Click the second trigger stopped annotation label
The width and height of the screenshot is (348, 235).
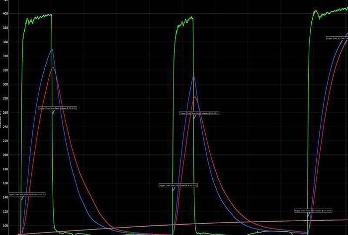(199, 113)
